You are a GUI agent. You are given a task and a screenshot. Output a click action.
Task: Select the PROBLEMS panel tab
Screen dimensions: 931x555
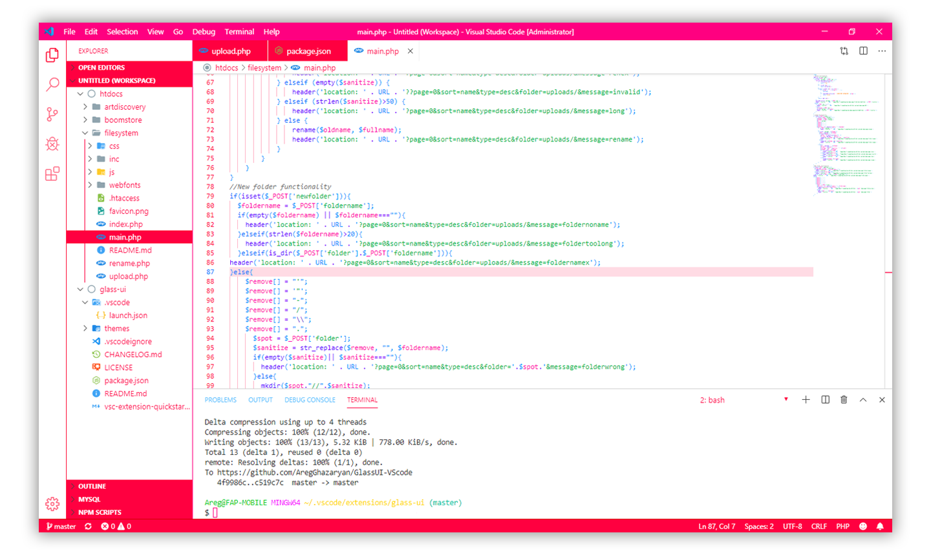point(221,399)
